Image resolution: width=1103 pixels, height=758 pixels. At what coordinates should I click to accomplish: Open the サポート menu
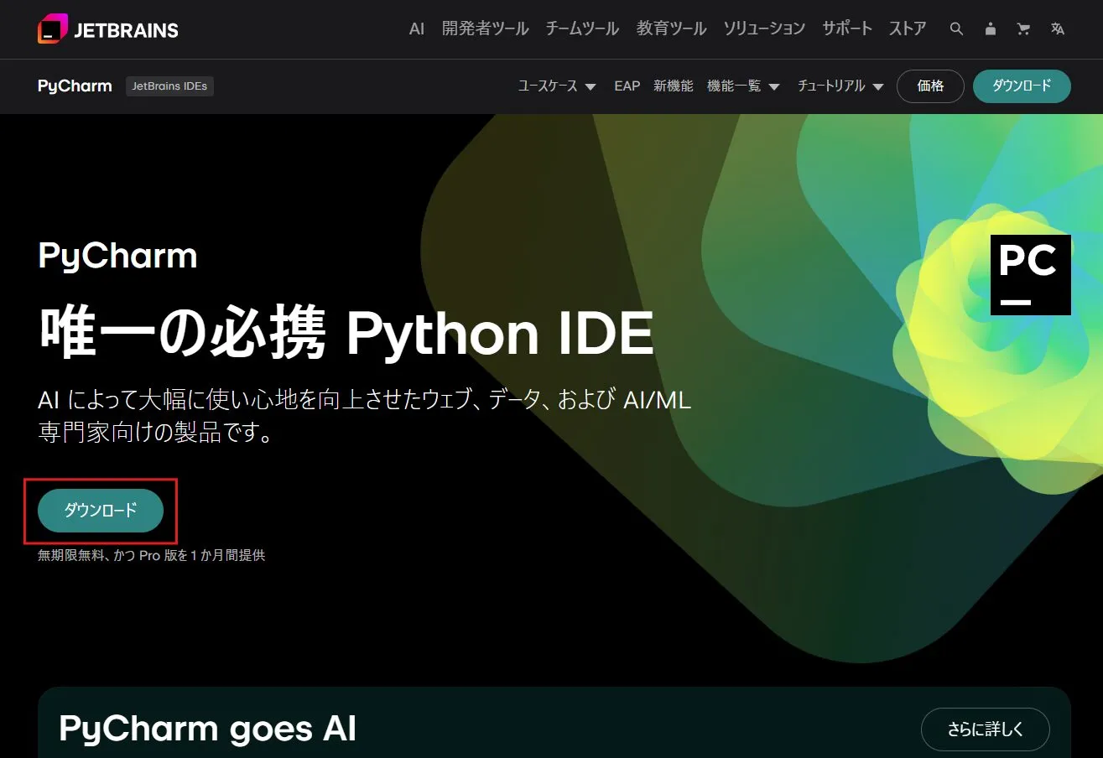(847, 29)
